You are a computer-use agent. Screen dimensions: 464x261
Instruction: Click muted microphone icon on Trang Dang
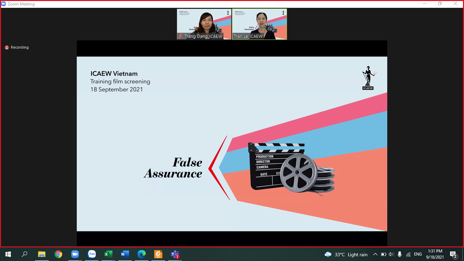[181, 36]
